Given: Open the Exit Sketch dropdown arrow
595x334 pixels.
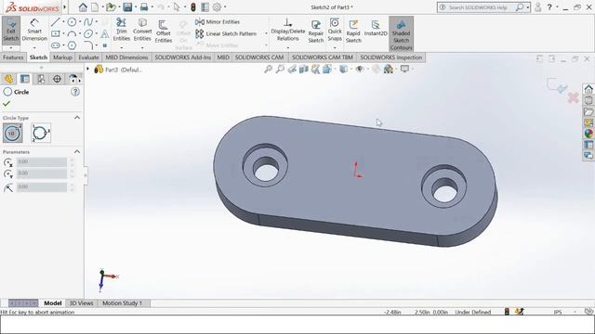Looking at the screenshot, I should (x=10, y=48).
